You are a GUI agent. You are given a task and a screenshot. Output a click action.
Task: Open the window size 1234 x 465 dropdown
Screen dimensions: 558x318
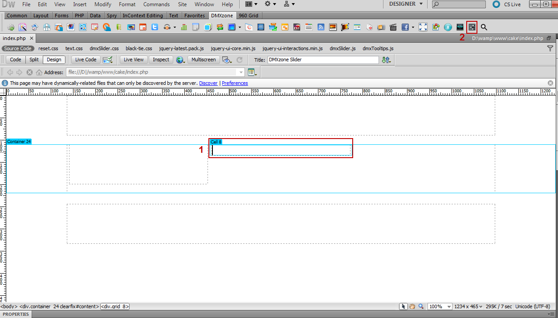pyautogui.click(x=468, y=306)
